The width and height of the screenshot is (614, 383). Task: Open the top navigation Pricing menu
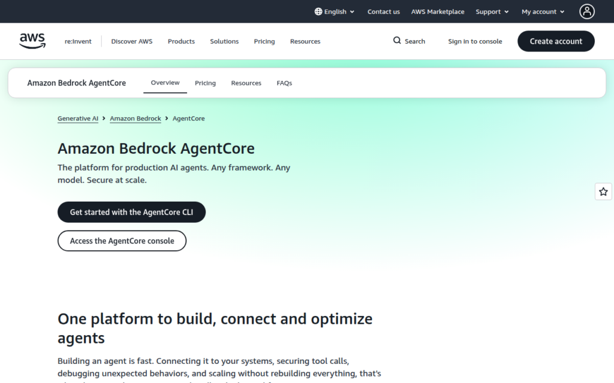click(264, 41)
